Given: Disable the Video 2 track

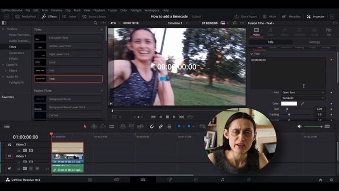Looking at the screenshot, I should (31, 151).
